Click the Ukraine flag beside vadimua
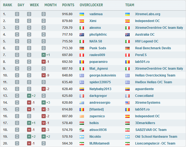Screen dimensions: 186x147 coord(82,14)
